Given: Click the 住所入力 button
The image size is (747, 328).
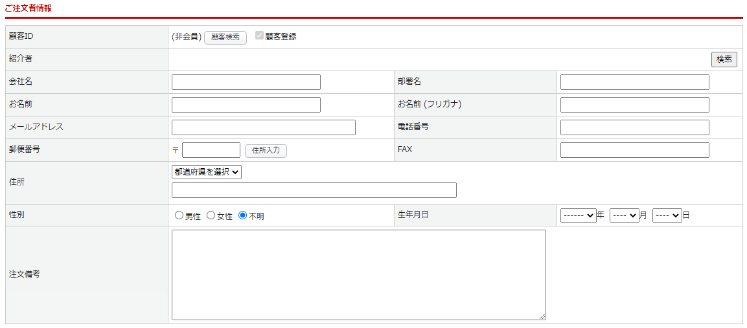Looking at the screenshot, I should click(x=266, y=150).
